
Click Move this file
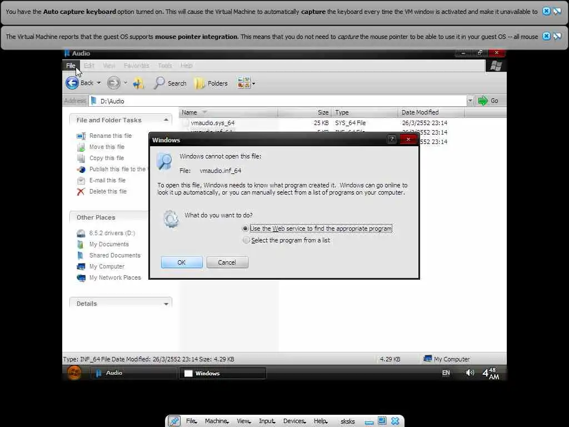click(107, 147)
